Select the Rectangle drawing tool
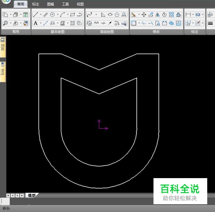Viewport: 215px width, 212px height. (72, 15)
